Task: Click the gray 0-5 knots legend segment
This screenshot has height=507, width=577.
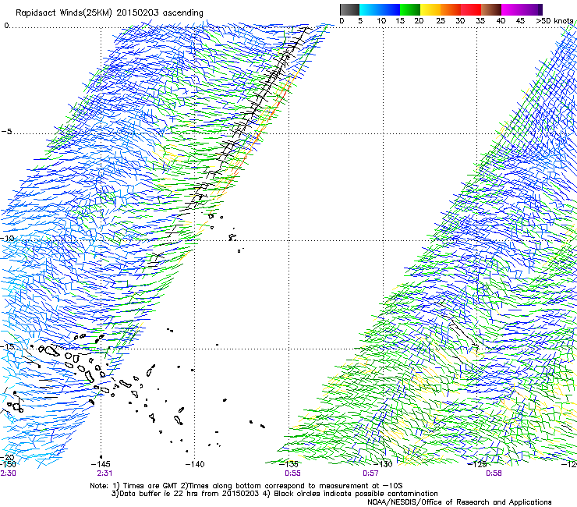Action: pyautogui.click(x=350, y=9)
